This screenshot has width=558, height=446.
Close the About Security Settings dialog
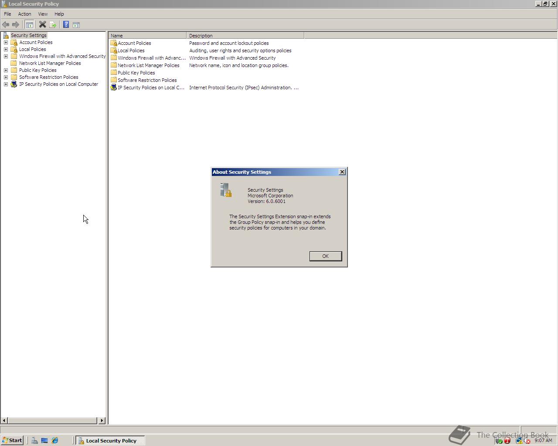click(x=342, y=172)
